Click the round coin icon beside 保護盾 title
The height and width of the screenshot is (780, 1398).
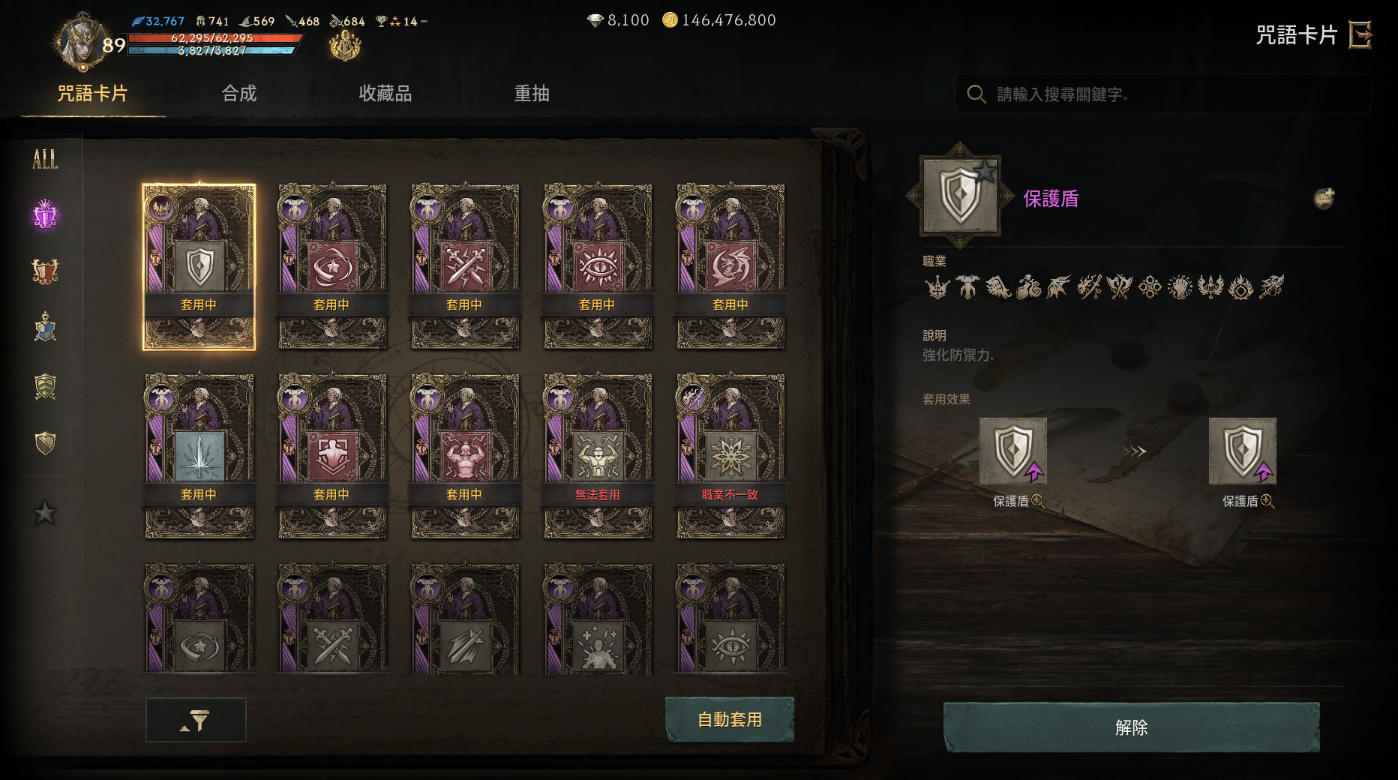click(x=1324, y=198)
